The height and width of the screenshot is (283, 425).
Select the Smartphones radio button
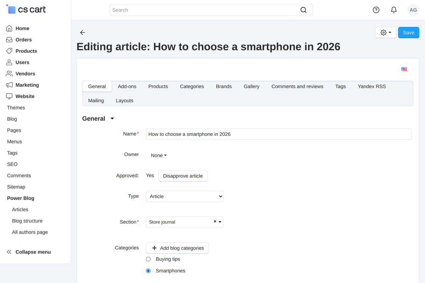148,271
